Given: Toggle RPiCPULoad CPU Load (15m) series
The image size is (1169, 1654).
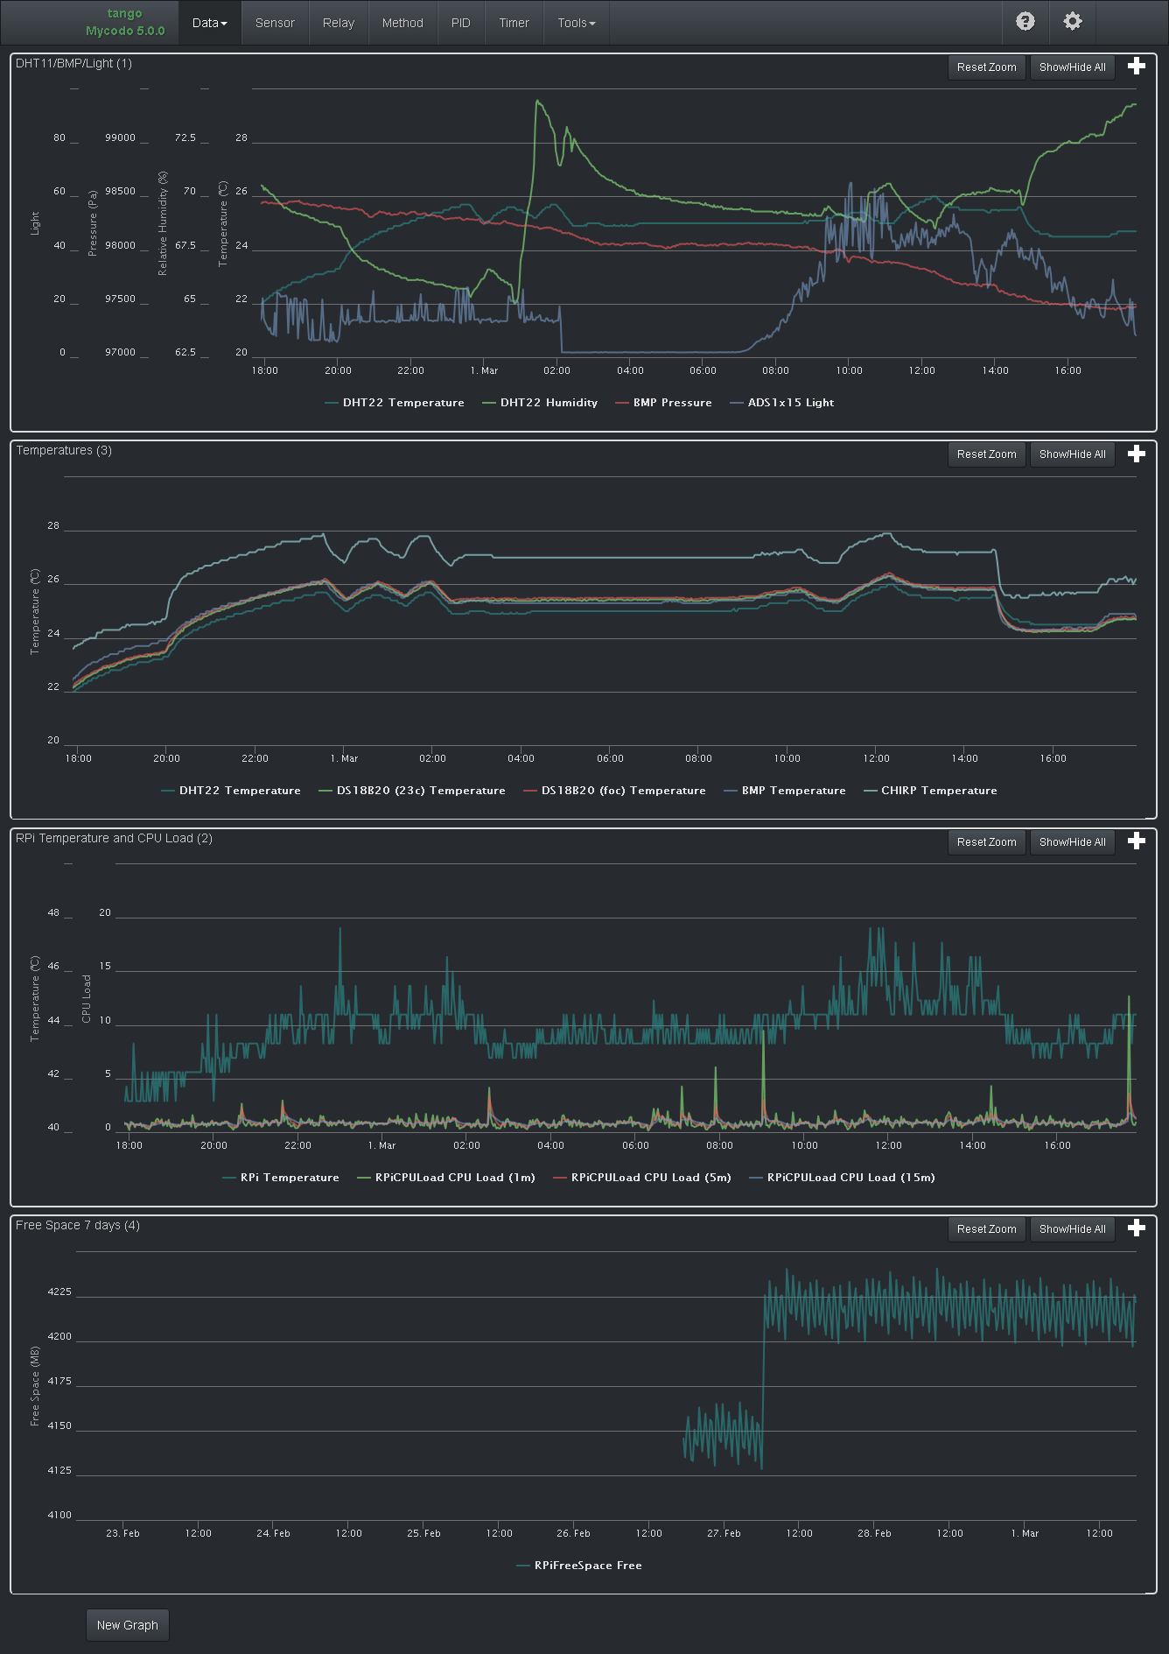Looking at the screenshot, I should point(843,1178).
